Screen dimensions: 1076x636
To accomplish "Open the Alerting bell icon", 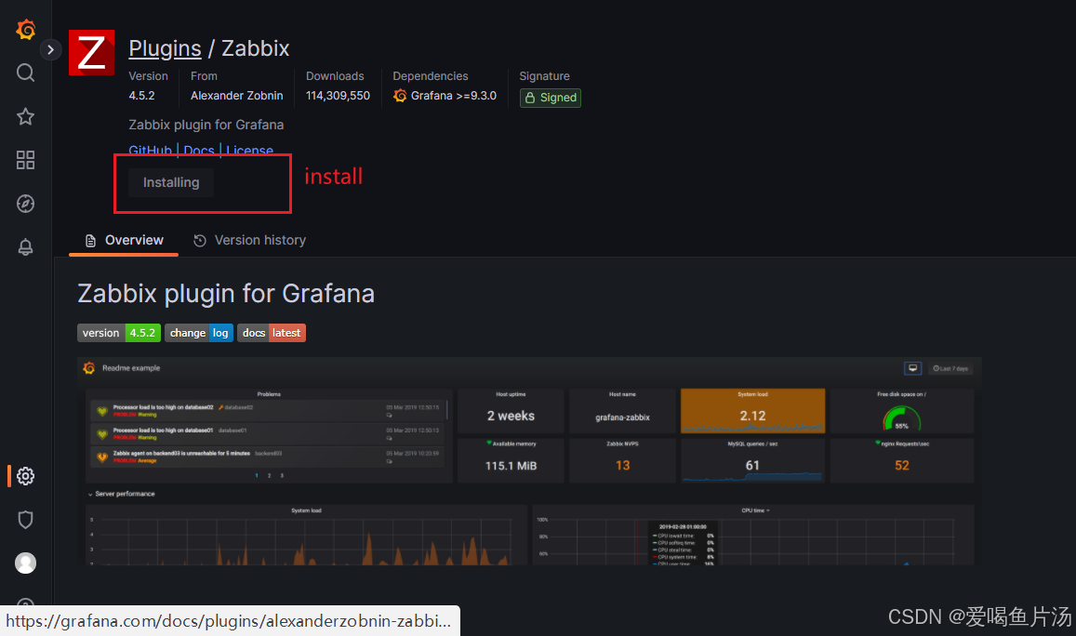I will pyautogui.click(x=25, y=247).
